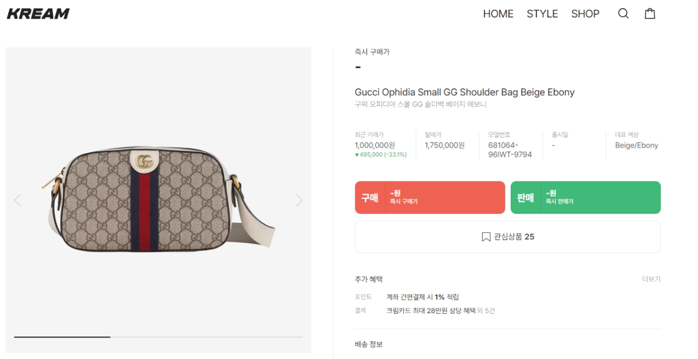The width and height of the screenshot is (698, 359).
Task: Go to the HOME menu
Action: 498,14
